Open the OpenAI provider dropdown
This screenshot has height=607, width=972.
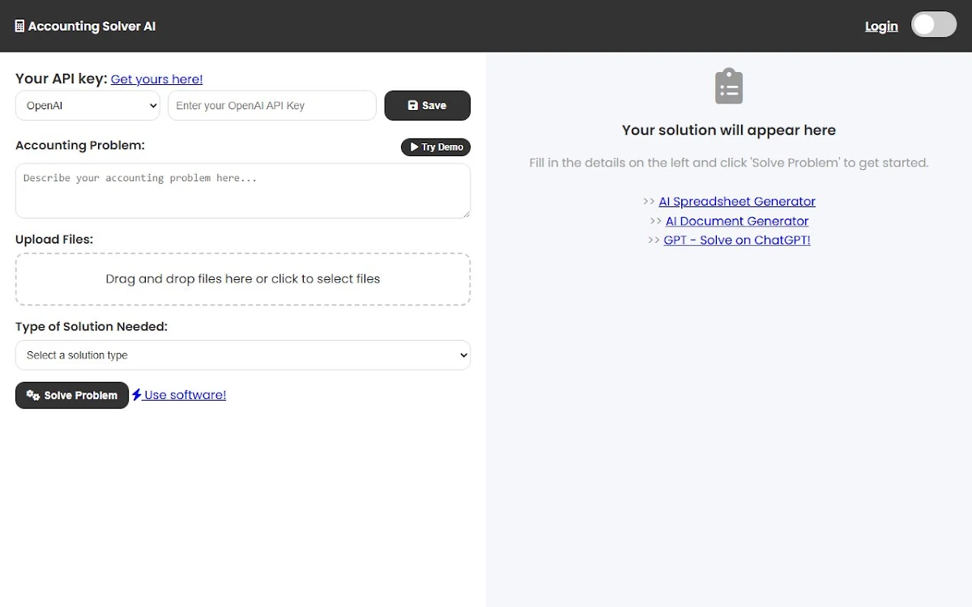(x=87, y=105)
